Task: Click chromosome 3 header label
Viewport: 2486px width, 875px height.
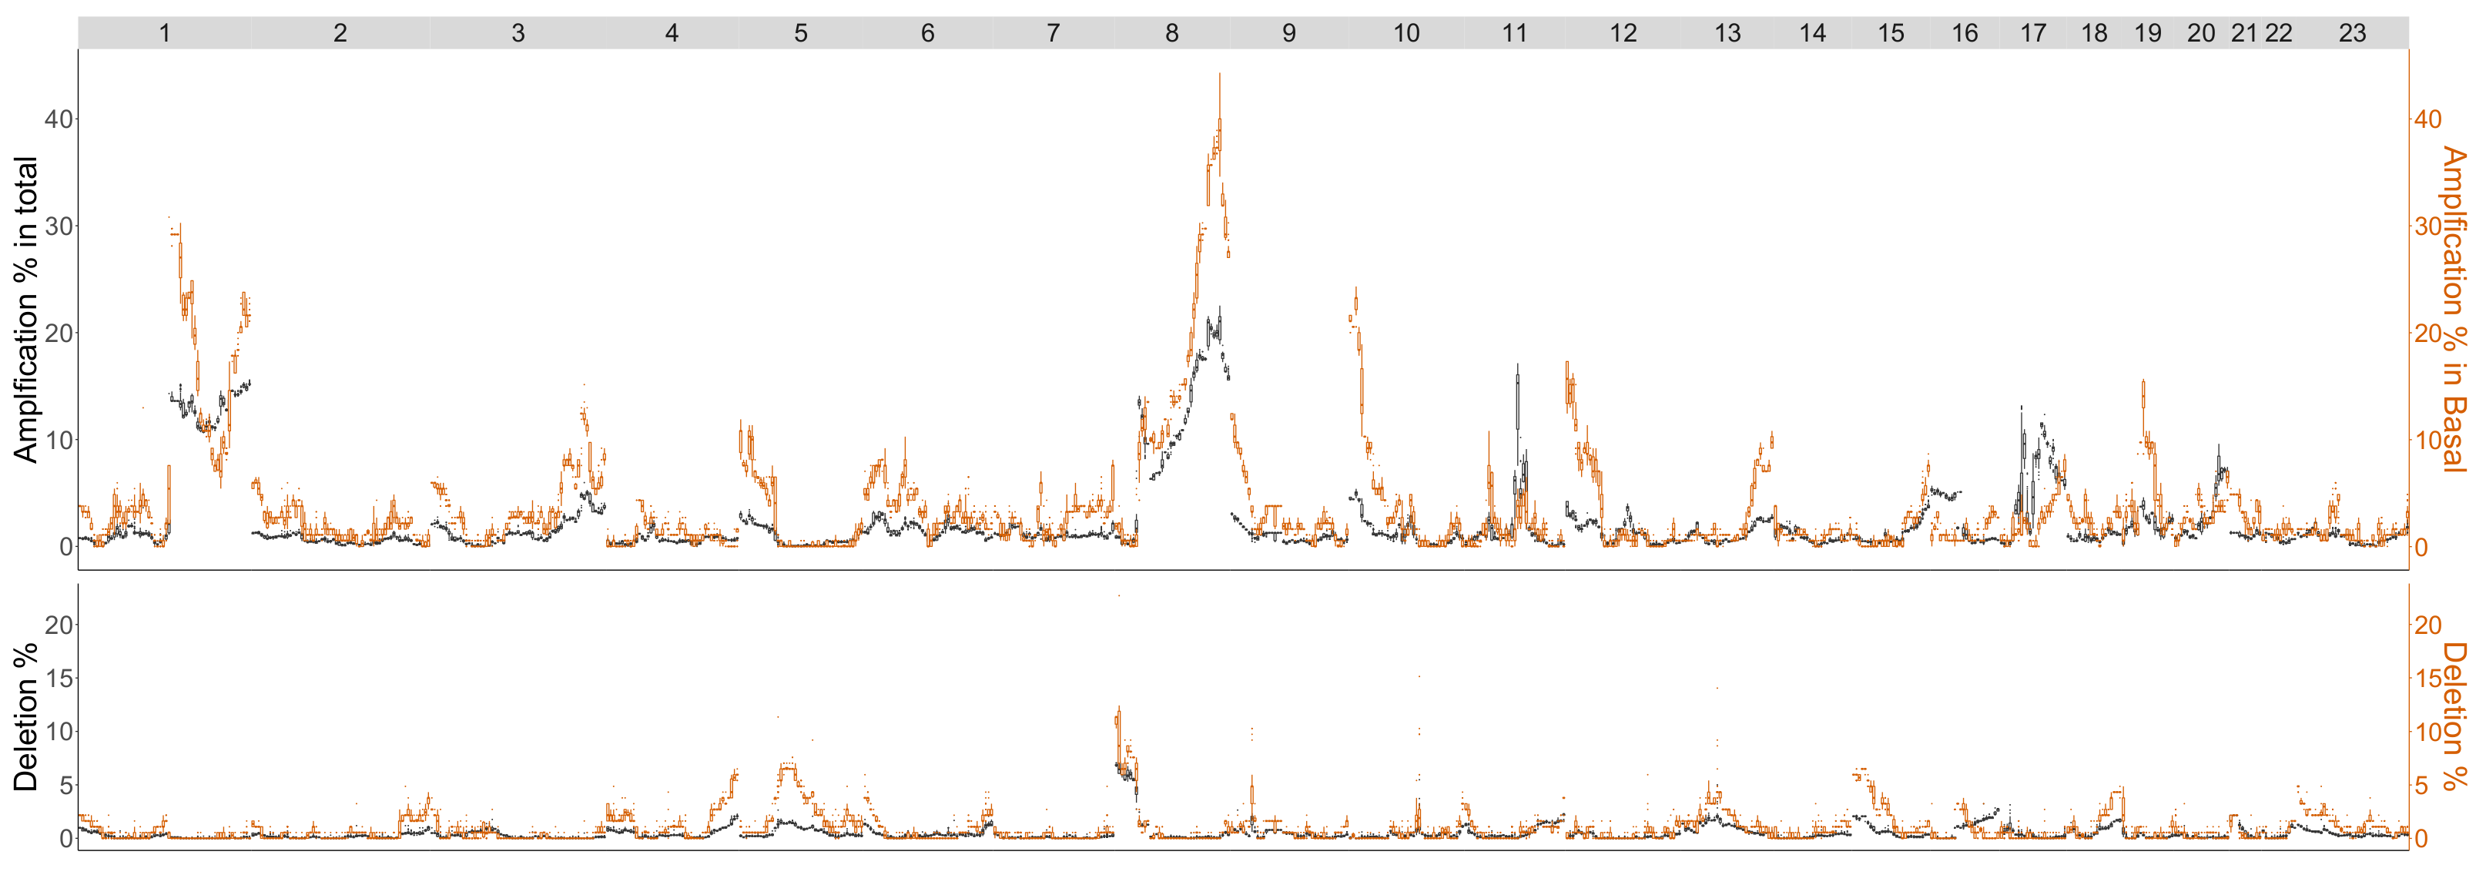Action: point(518,34)
